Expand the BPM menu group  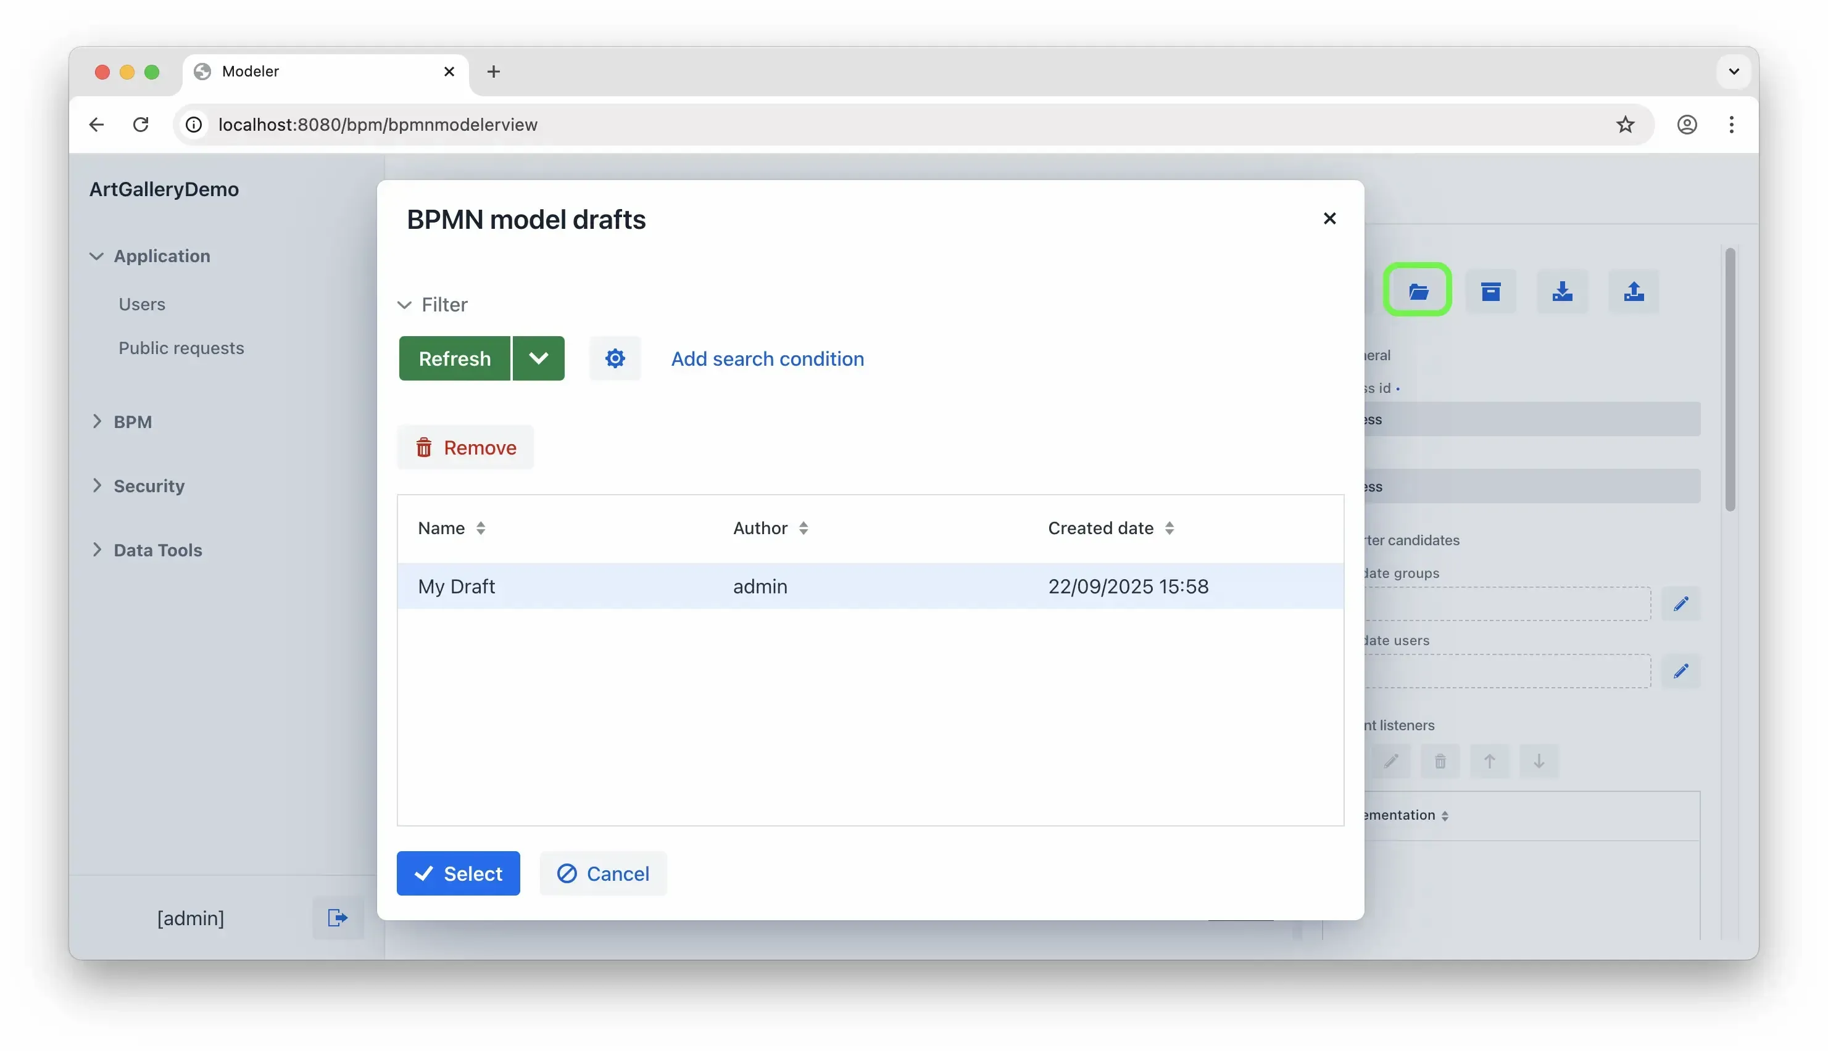pyautogui.click(x=132, y=421)
